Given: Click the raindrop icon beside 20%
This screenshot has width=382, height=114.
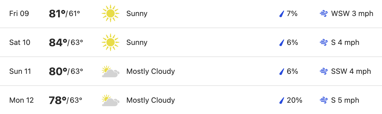Looking at the screenshot, I should (281, 100).
